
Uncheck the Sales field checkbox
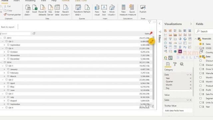pyautogui.click(x=200, y=44)
